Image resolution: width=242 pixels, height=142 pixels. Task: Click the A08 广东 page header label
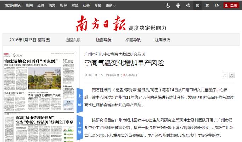(13, 55)
